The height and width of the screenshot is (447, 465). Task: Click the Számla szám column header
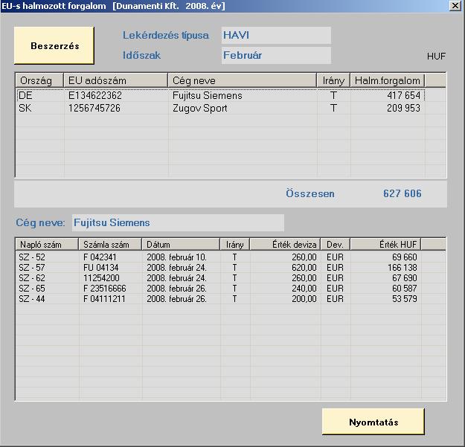point(110,245)
